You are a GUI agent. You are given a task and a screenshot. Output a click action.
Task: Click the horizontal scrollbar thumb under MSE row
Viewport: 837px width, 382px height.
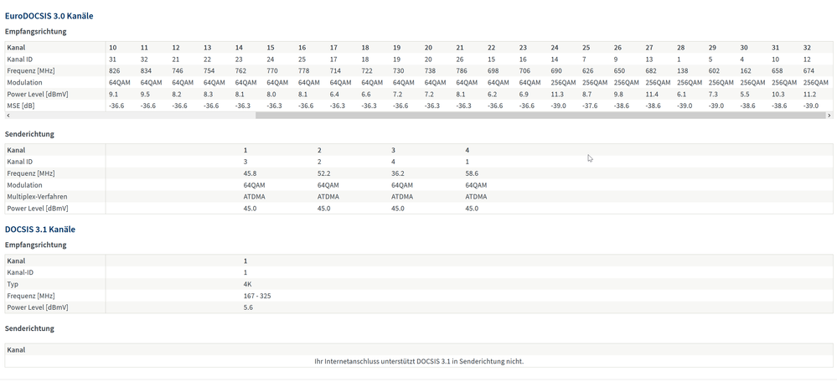540,116
